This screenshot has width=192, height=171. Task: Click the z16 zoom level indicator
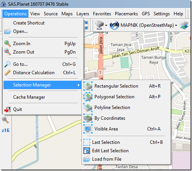[5, 130]
